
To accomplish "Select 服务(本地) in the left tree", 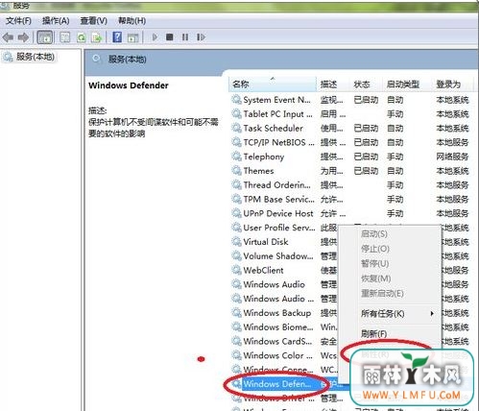I will [36, 57].
